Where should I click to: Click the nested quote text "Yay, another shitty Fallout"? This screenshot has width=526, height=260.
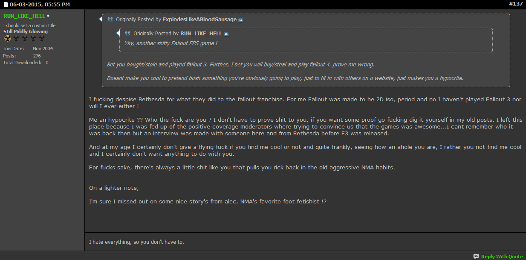tap(171, 43)
